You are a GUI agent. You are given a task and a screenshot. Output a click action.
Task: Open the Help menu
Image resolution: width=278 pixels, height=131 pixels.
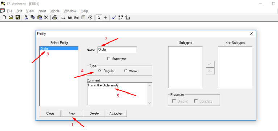(84, 11)
